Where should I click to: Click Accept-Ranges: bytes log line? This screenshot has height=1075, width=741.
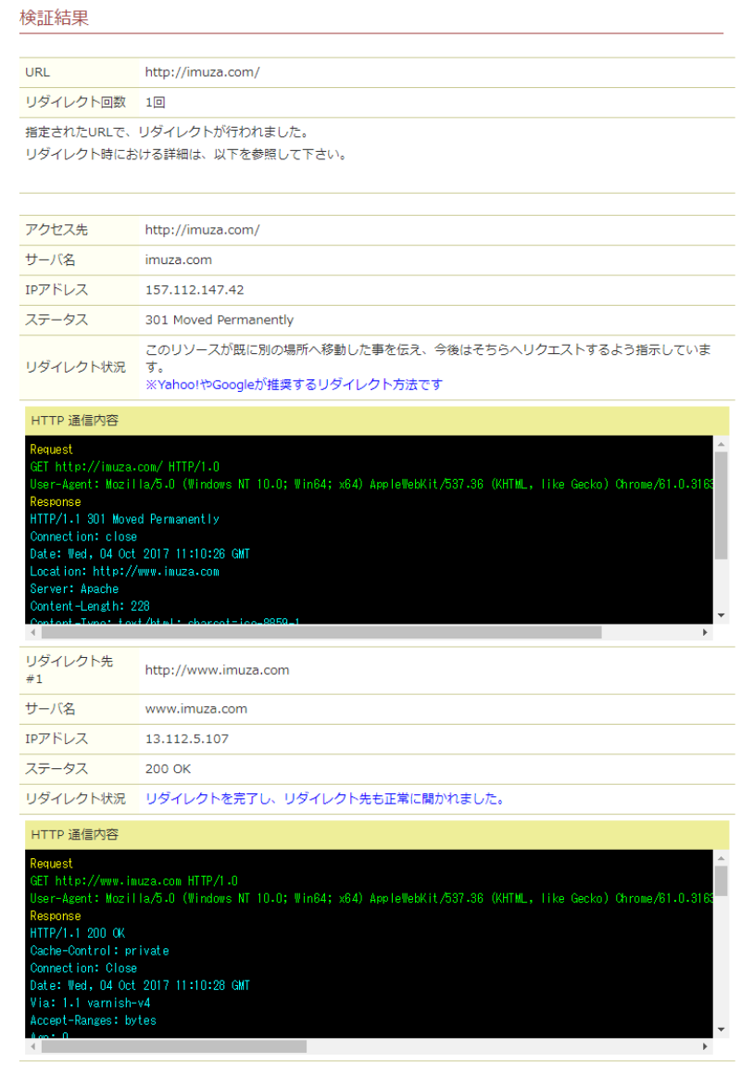tap(94, 1020)
